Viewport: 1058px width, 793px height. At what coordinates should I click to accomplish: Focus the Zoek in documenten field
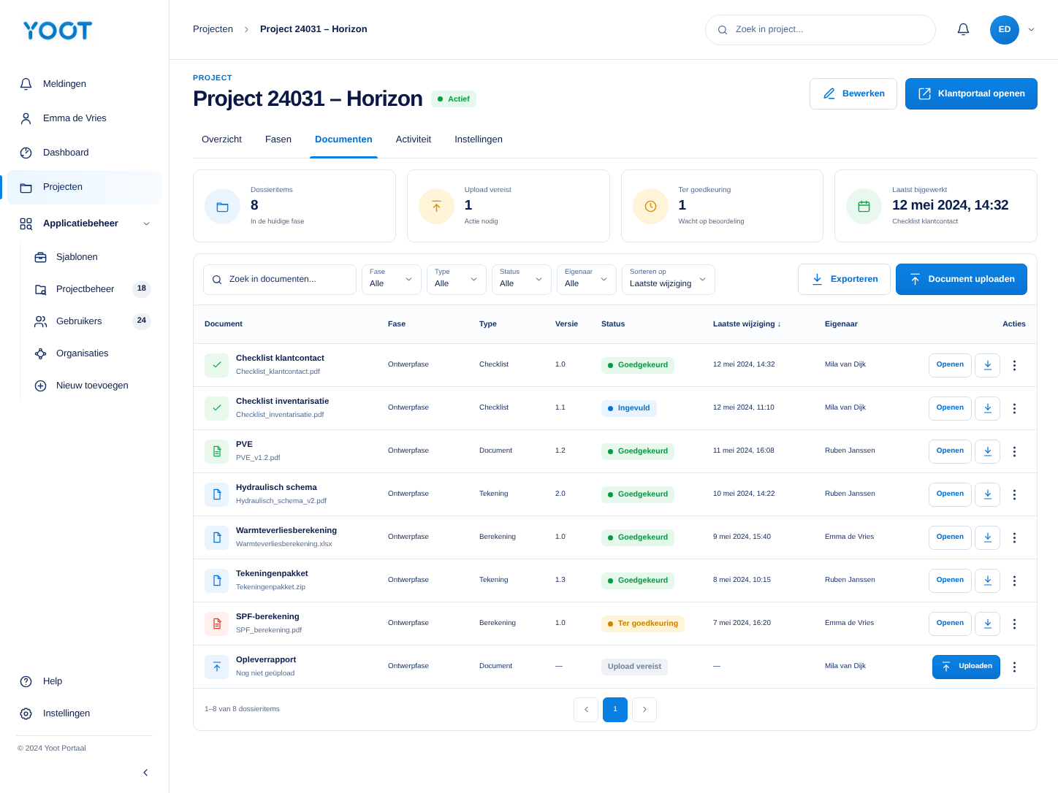click(280, 280)
